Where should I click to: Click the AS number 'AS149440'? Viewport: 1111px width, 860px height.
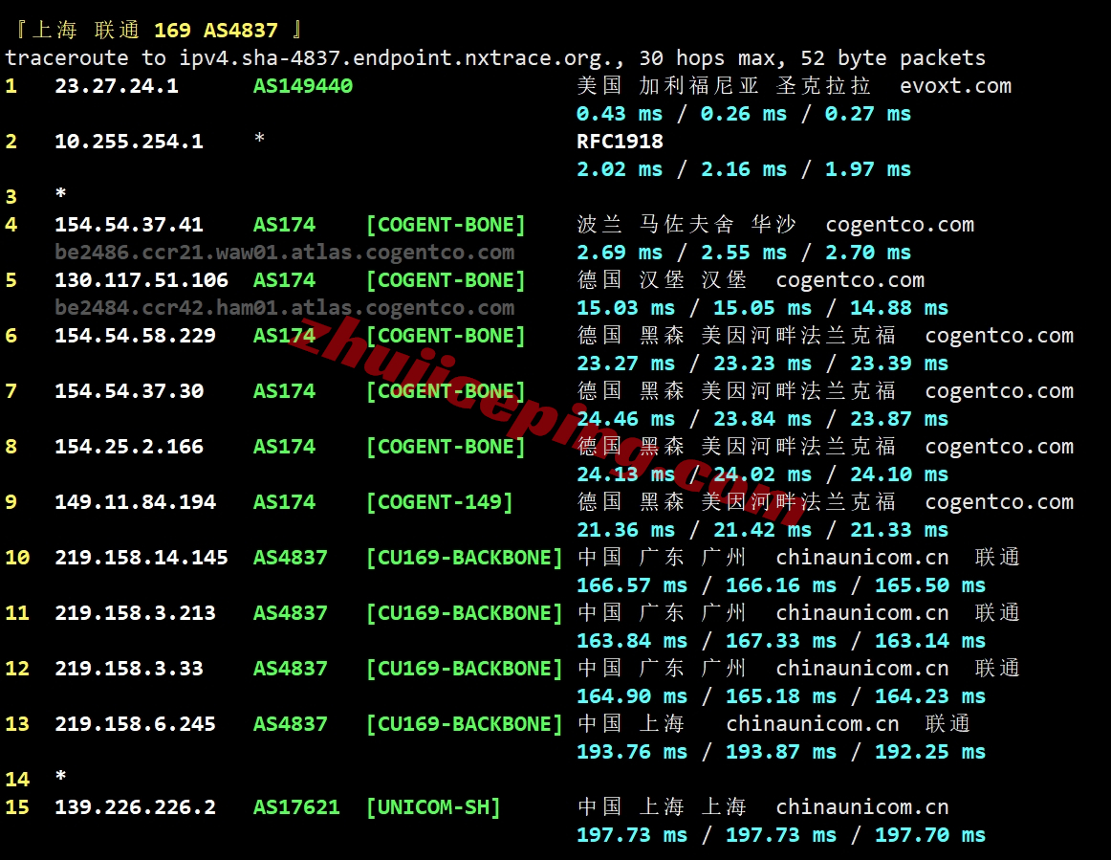(302, 86)
